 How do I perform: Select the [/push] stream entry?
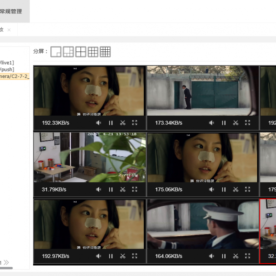[7, 69]
